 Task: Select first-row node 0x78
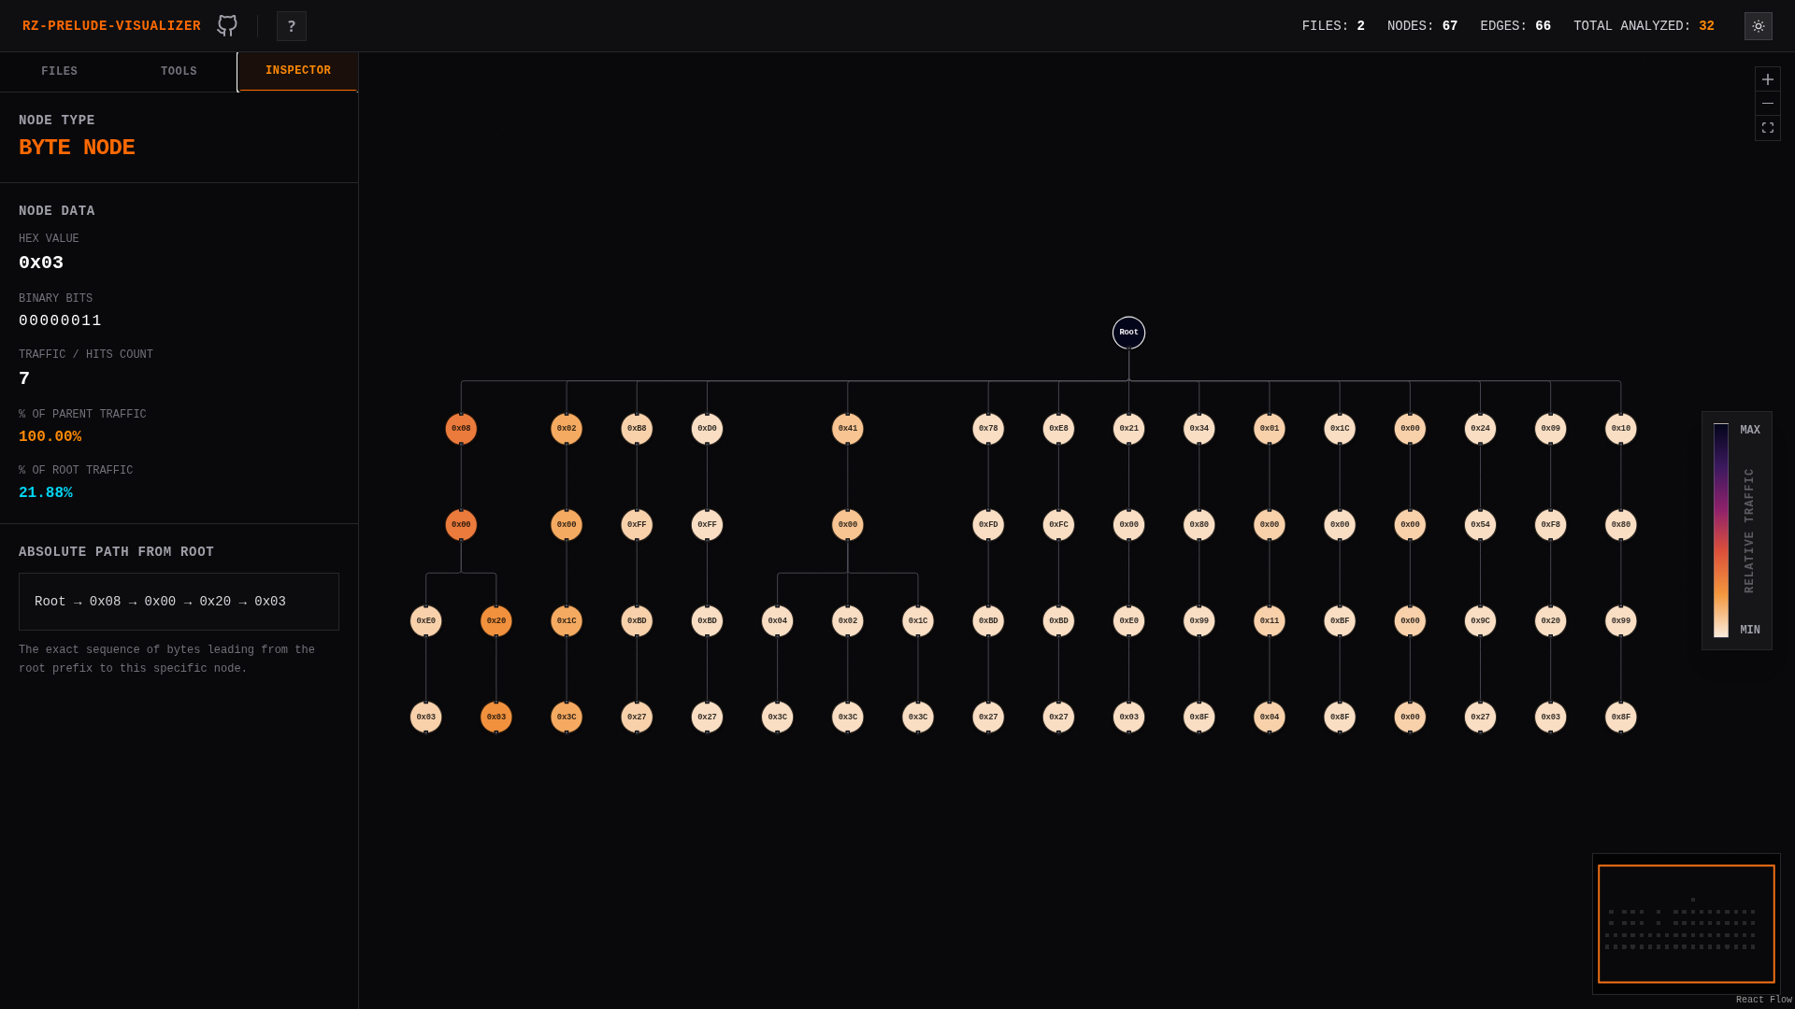point(988,429)
